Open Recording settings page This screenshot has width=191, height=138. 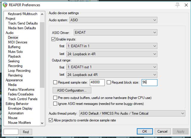pos(15,66)
